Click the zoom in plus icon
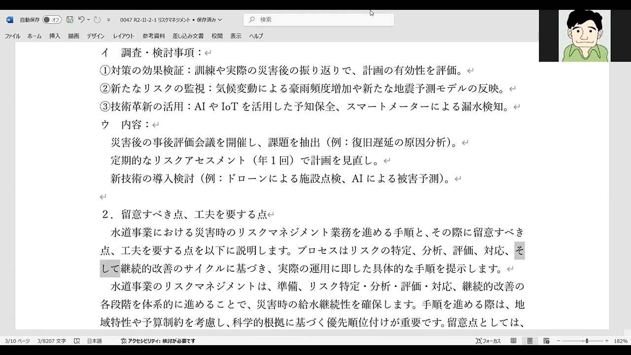Image resolution: width=631 pixels, height=355 pixels. pyautogui.click(x=607, y=341)
